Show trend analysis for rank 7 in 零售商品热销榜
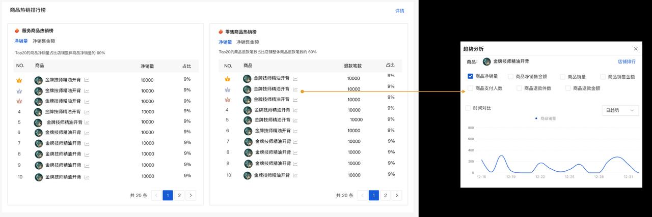 (x=295, y=142)
